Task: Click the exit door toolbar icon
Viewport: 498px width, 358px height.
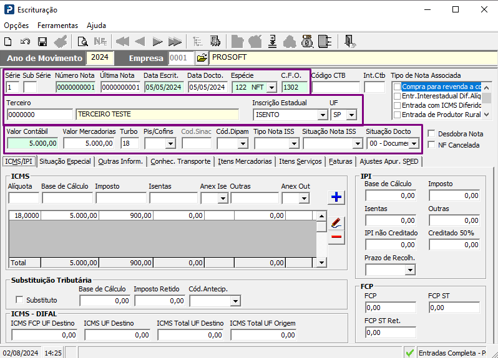Action: [x=350, y=42]
